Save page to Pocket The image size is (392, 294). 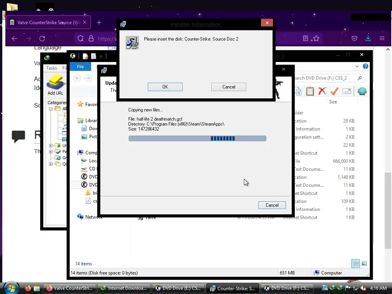[x=354, y=38]
